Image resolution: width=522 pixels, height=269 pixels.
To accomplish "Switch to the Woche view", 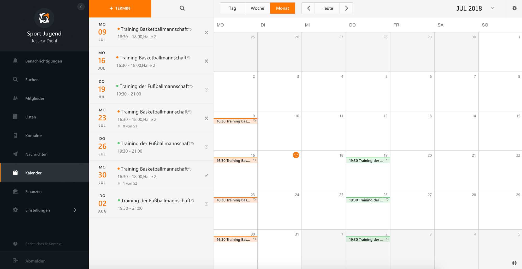I will tap(257, 8).
